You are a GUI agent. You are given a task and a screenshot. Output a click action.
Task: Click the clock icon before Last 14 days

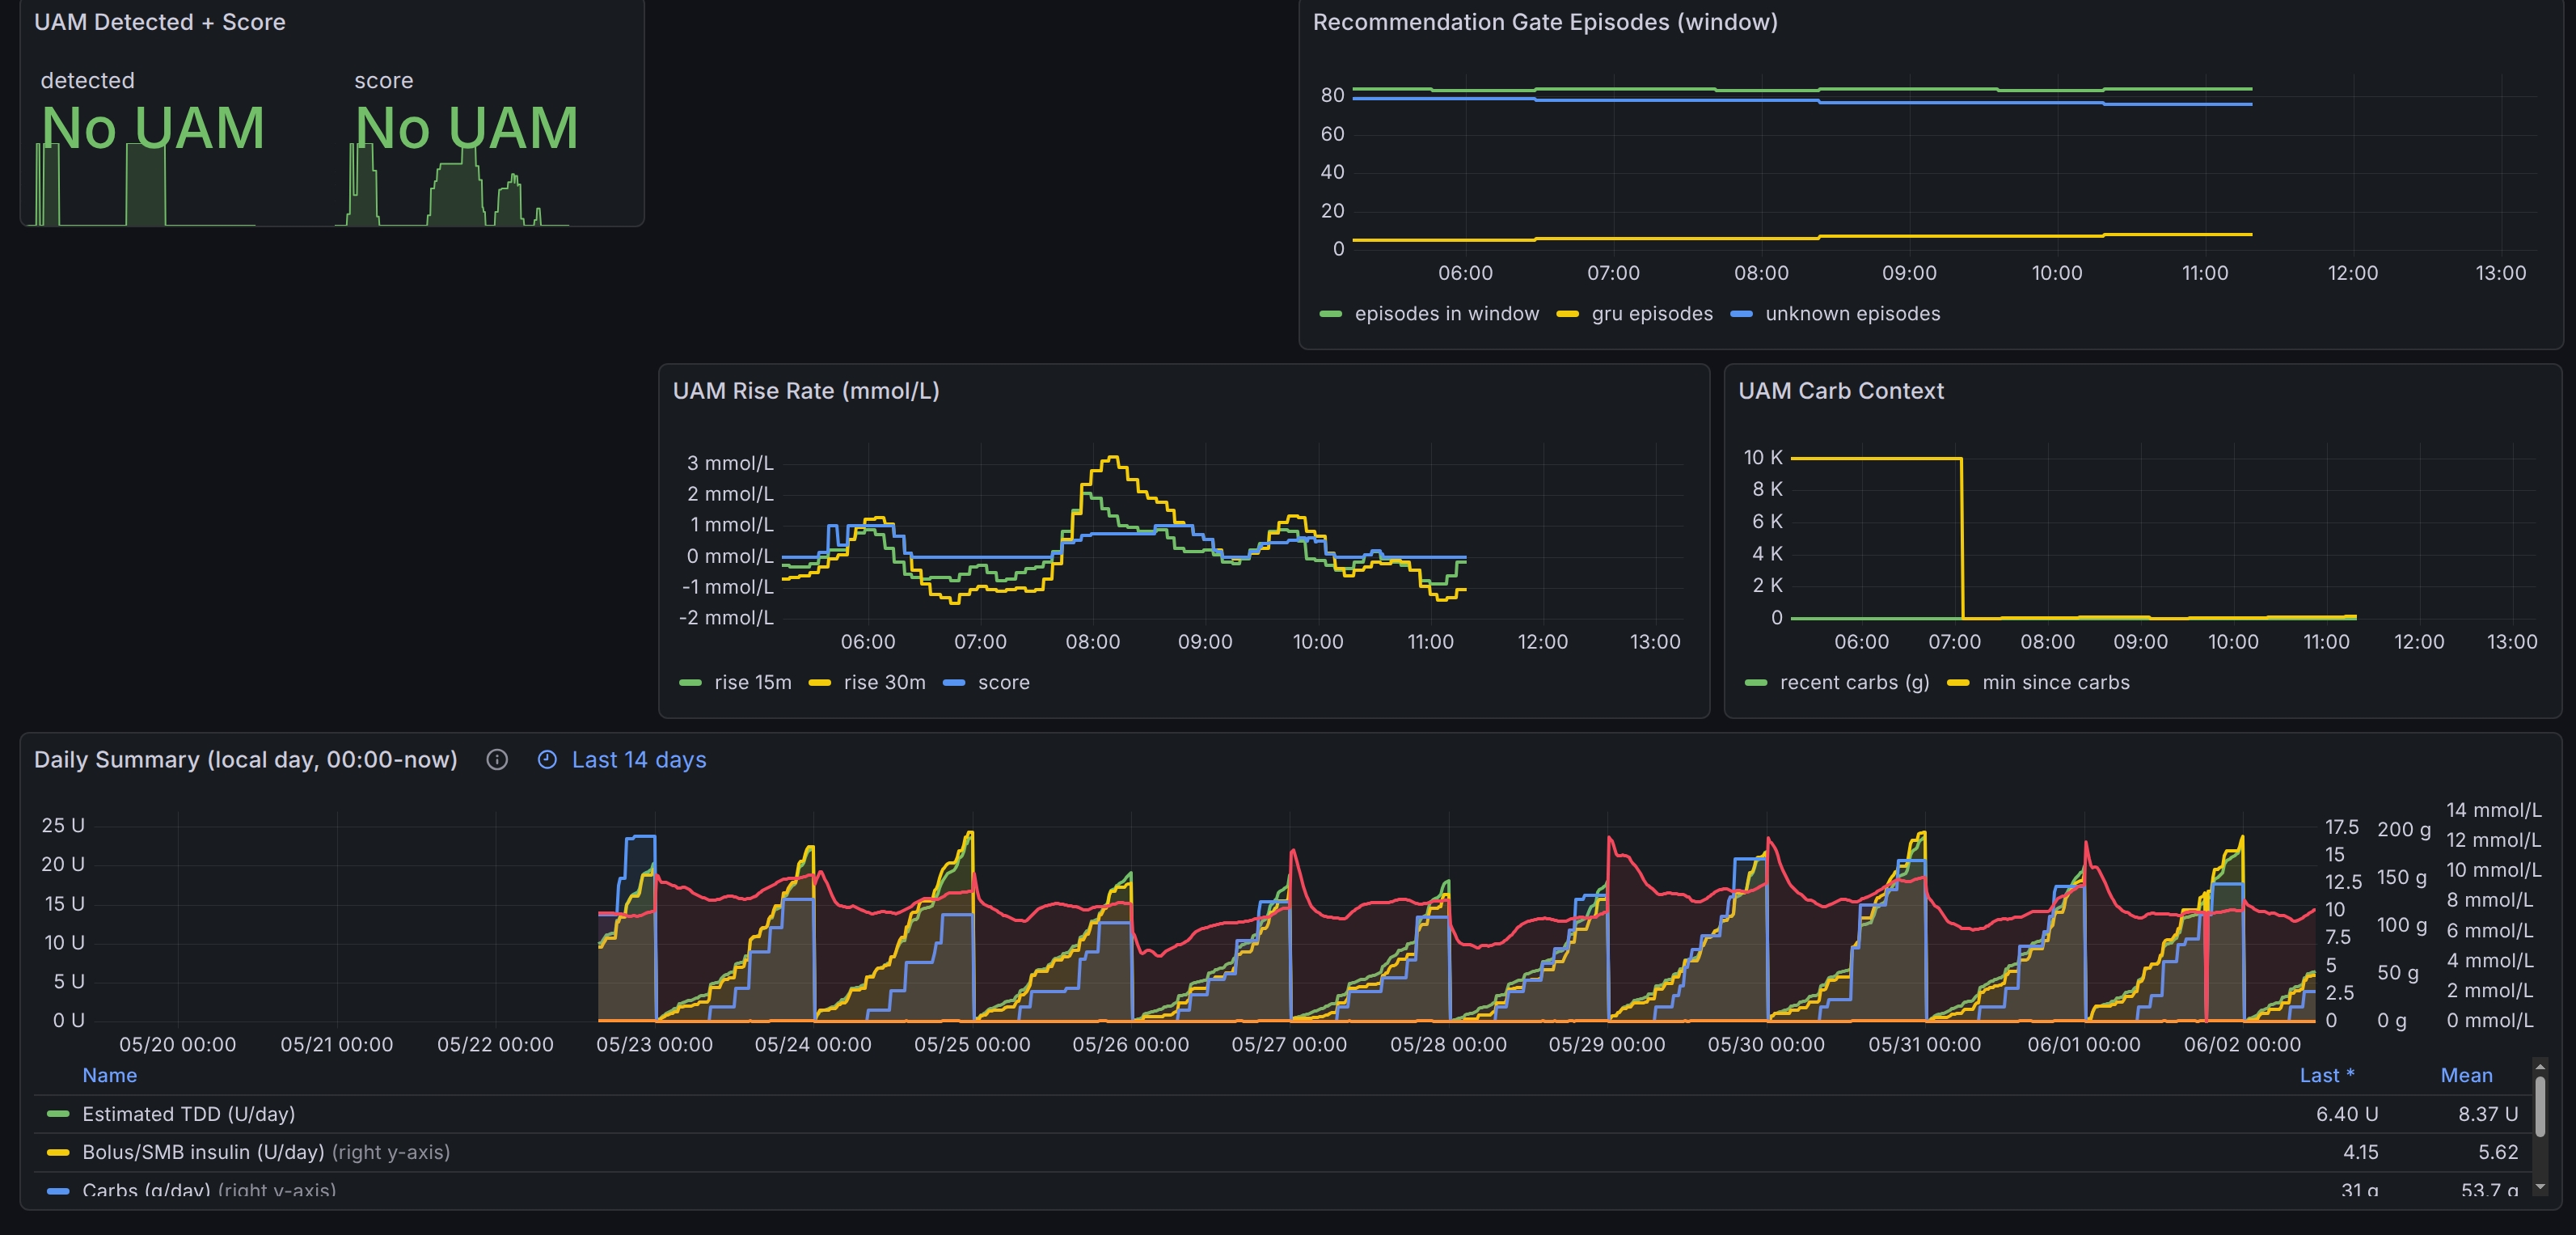pyautogui.click(x=547, y=760)
